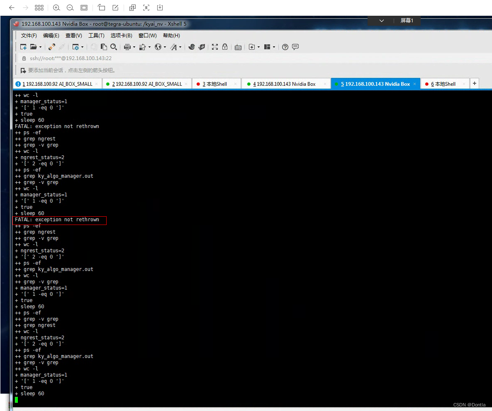Click the print icon on the toolbar
The image size is (492, 411).
click(x=127, y=47)
